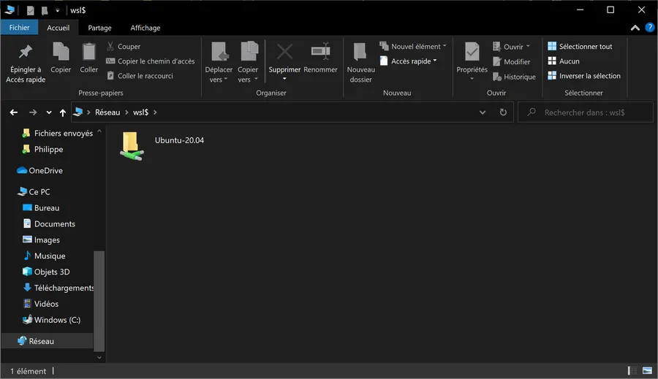Image resolution: width=658 pixels, height=379 pixels.
Task: Select Téléchargements in the sidebar
Action: (x=58, y=288)
